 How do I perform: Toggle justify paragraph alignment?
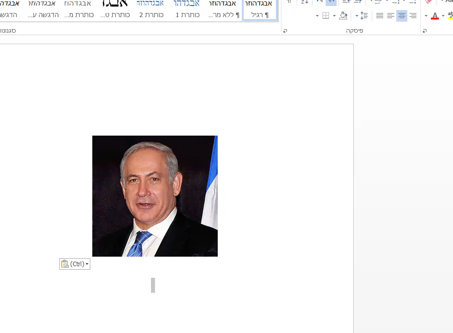[x=380, y=16]
